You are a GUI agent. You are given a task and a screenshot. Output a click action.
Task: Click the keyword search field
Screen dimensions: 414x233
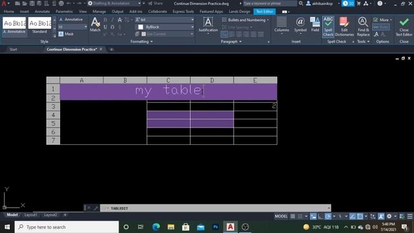pyautogui.click(x=270, y=3)
